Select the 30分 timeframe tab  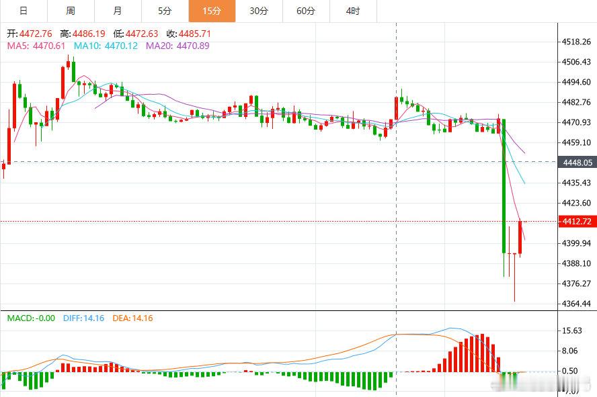click(x=259, y=11)
